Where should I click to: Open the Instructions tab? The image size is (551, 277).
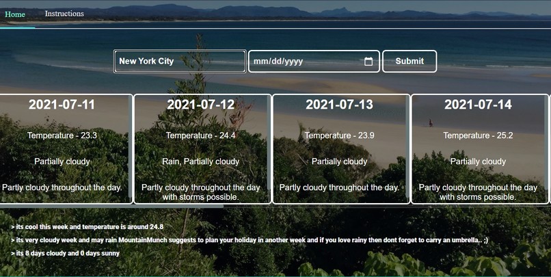64,14
